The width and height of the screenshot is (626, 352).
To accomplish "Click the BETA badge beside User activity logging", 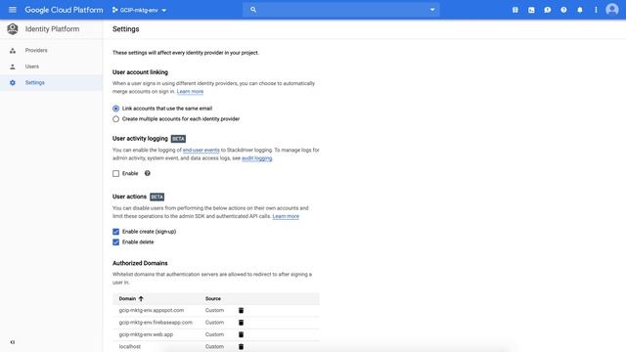I will pos(178,139).
